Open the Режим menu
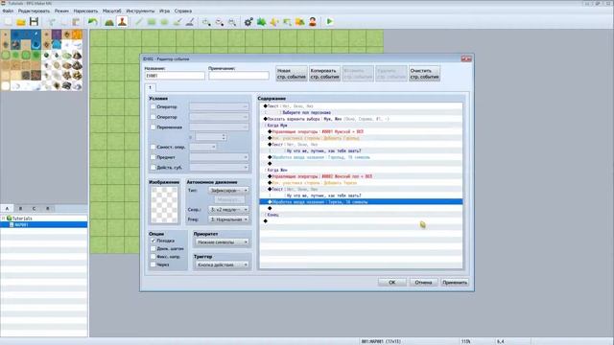The image size is (614, 345). (61, 11)
